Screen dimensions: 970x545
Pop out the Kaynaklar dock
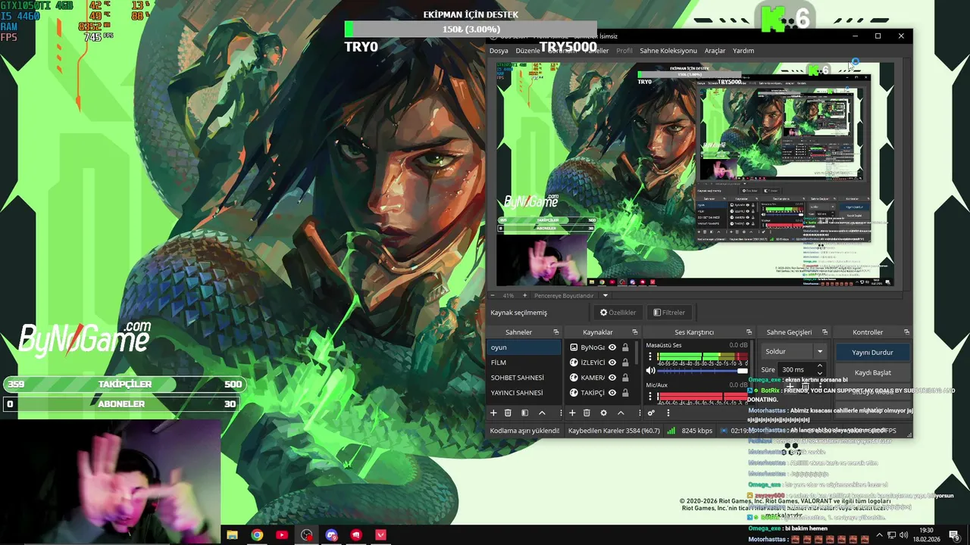click(635, 332)
